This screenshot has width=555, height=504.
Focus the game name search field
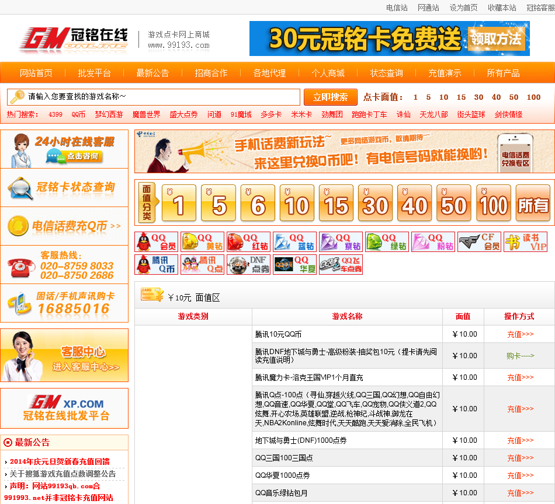[154, 97]
